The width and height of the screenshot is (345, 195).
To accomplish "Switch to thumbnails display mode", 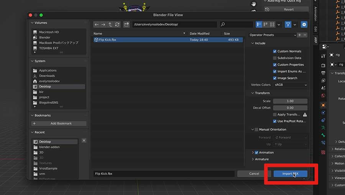I will (272, 25).
